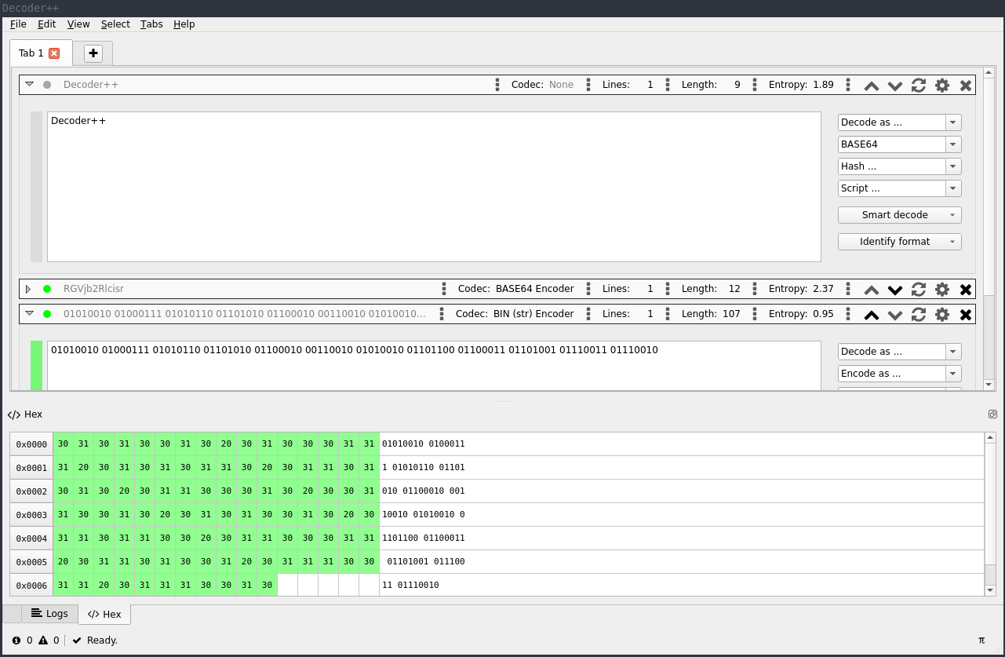Open the Decode as dropdown
The width and height of the screenshot is (1005, 657).
[899, 122]
